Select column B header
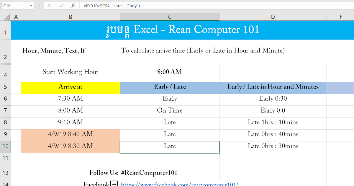 coord(71,17)
